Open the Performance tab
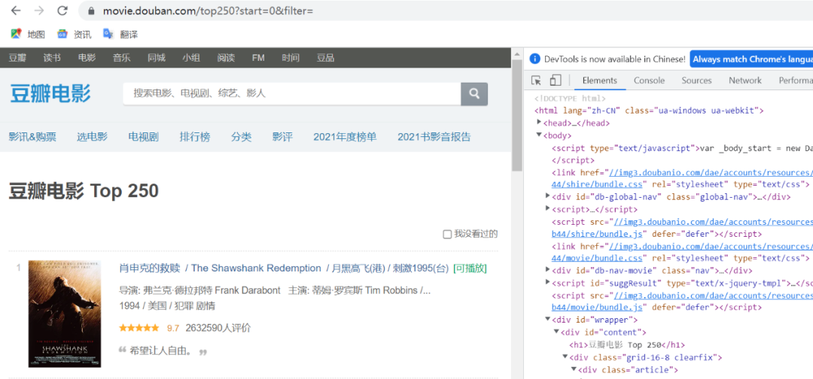 click(796, 80)
